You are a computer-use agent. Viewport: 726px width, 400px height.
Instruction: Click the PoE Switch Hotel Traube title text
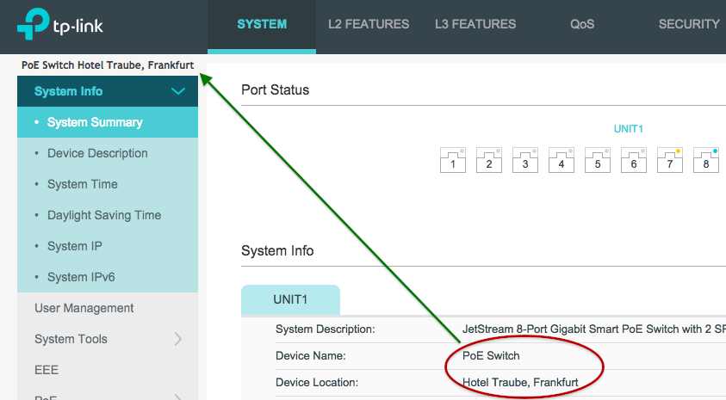[x=108, y=65]
